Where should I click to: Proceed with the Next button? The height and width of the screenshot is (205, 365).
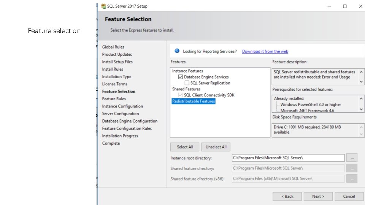(318, 196)
